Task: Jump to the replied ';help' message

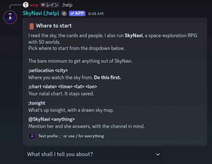Action: (67, 5)
